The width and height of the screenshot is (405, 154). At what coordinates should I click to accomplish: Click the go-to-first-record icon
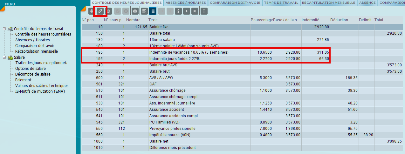[x=162, y=11]
